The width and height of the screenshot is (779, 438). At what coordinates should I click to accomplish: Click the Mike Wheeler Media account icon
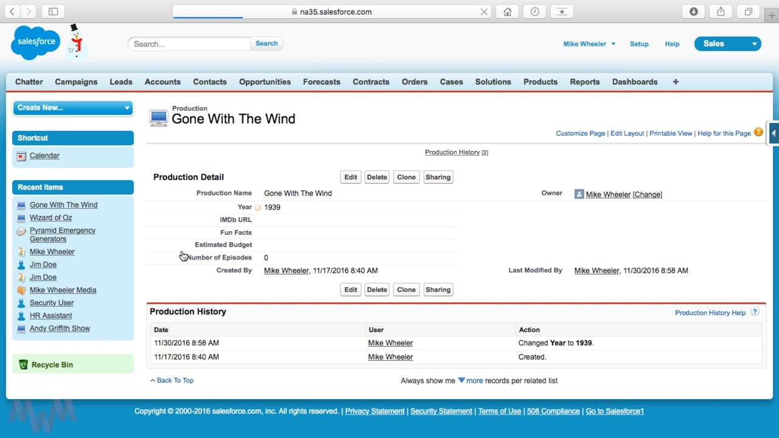pyautogui.click(x=21, y=290)
